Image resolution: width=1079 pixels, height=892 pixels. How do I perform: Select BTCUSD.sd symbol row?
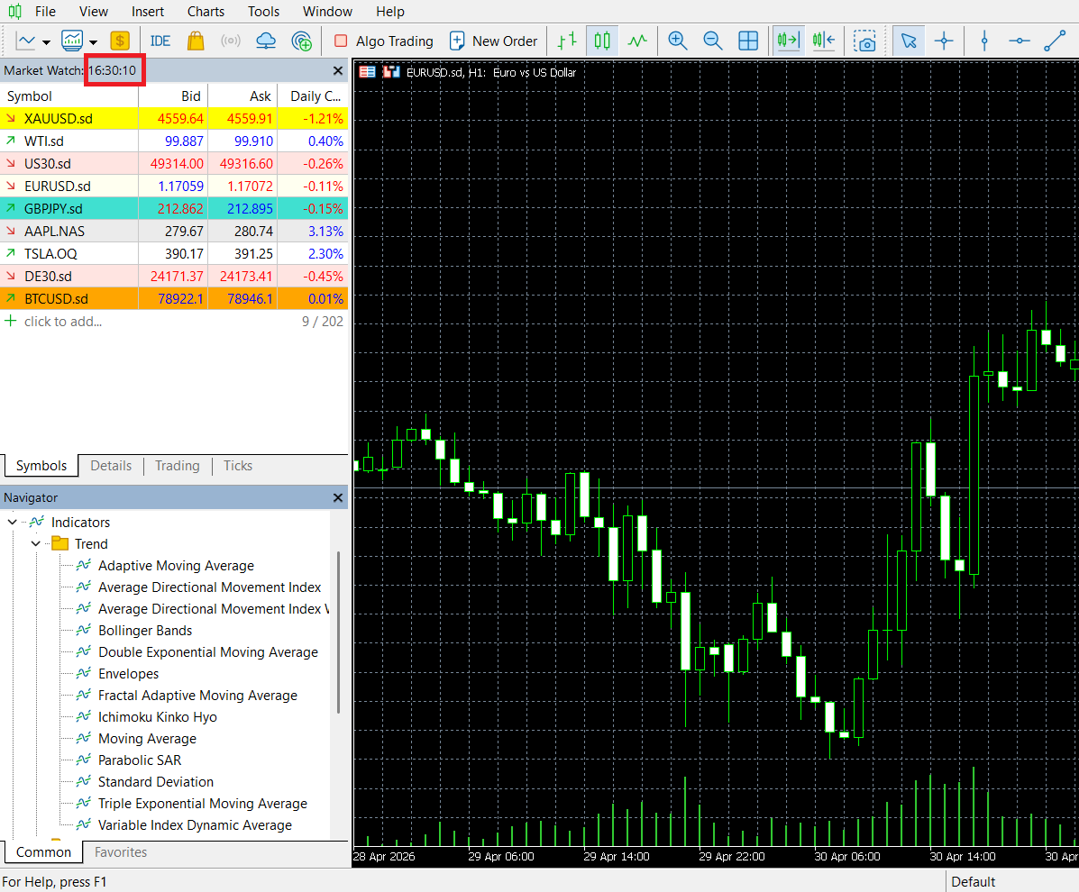pyautogui.click(x=174, y=298)
